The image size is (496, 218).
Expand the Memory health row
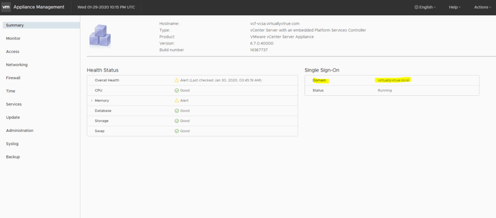[91, 101]
